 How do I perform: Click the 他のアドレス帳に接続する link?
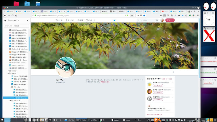click(155, 115)
